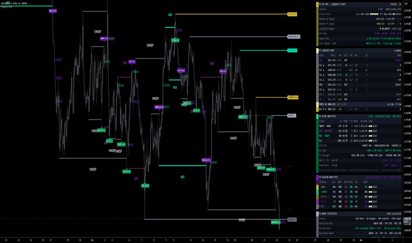Viewport: 412px width, 243px height.
Task: Select the LONDON session row
Action: tap(360, 192)
